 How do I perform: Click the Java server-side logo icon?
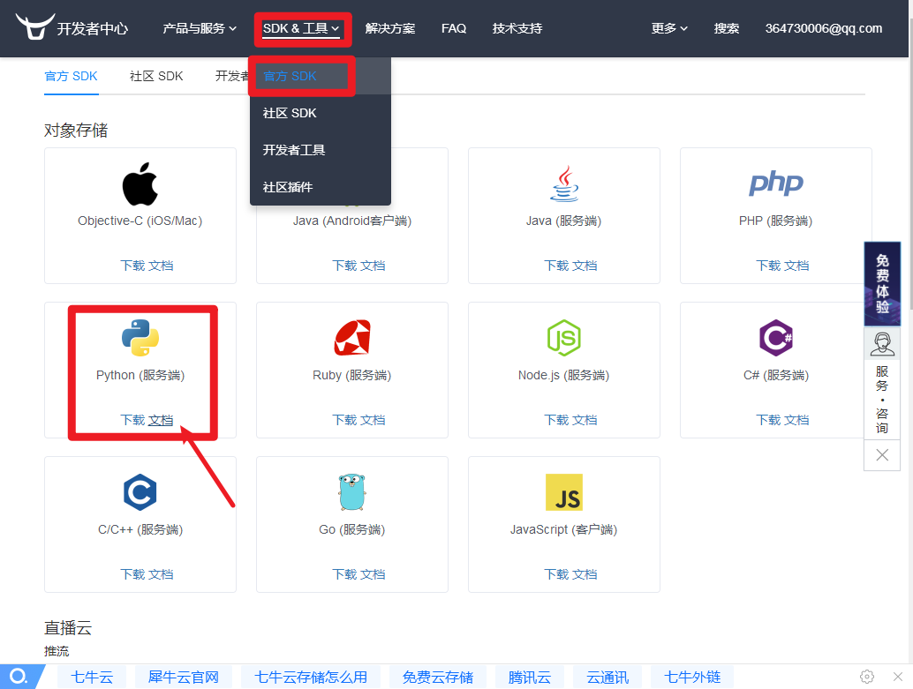click(x=563, y=183)
